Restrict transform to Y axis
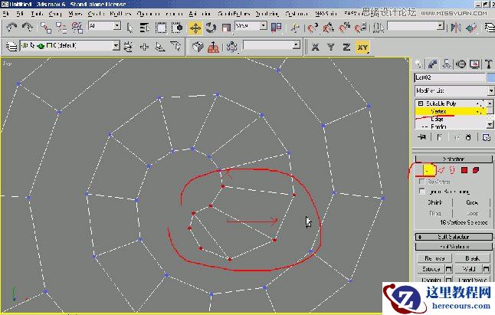 (330, 48)
